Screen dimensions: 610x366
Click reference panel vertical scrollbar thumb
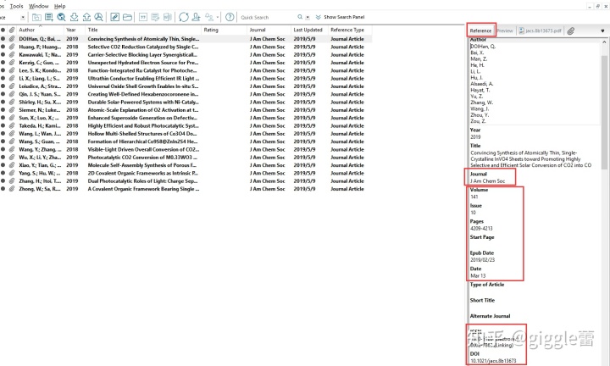coord(604,112)
